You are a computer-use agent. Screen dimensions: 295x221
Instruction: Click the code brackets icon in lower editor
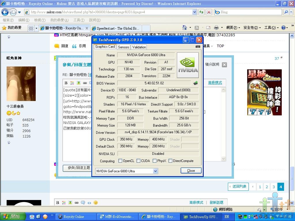[89, 203]
